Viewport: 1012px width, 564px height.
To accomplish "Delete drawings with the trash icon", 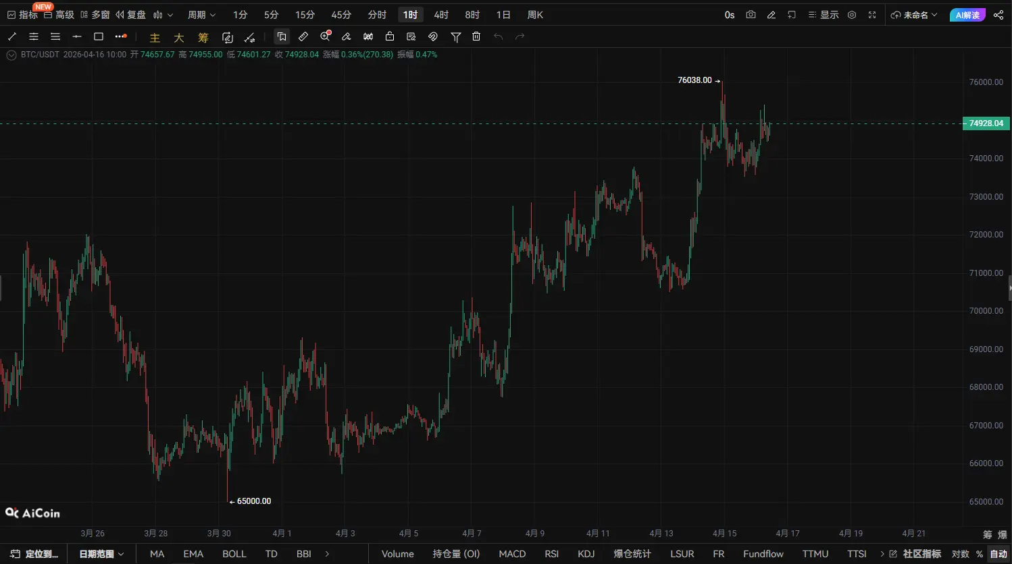I will pyautogui.click(x=476, y=36).
